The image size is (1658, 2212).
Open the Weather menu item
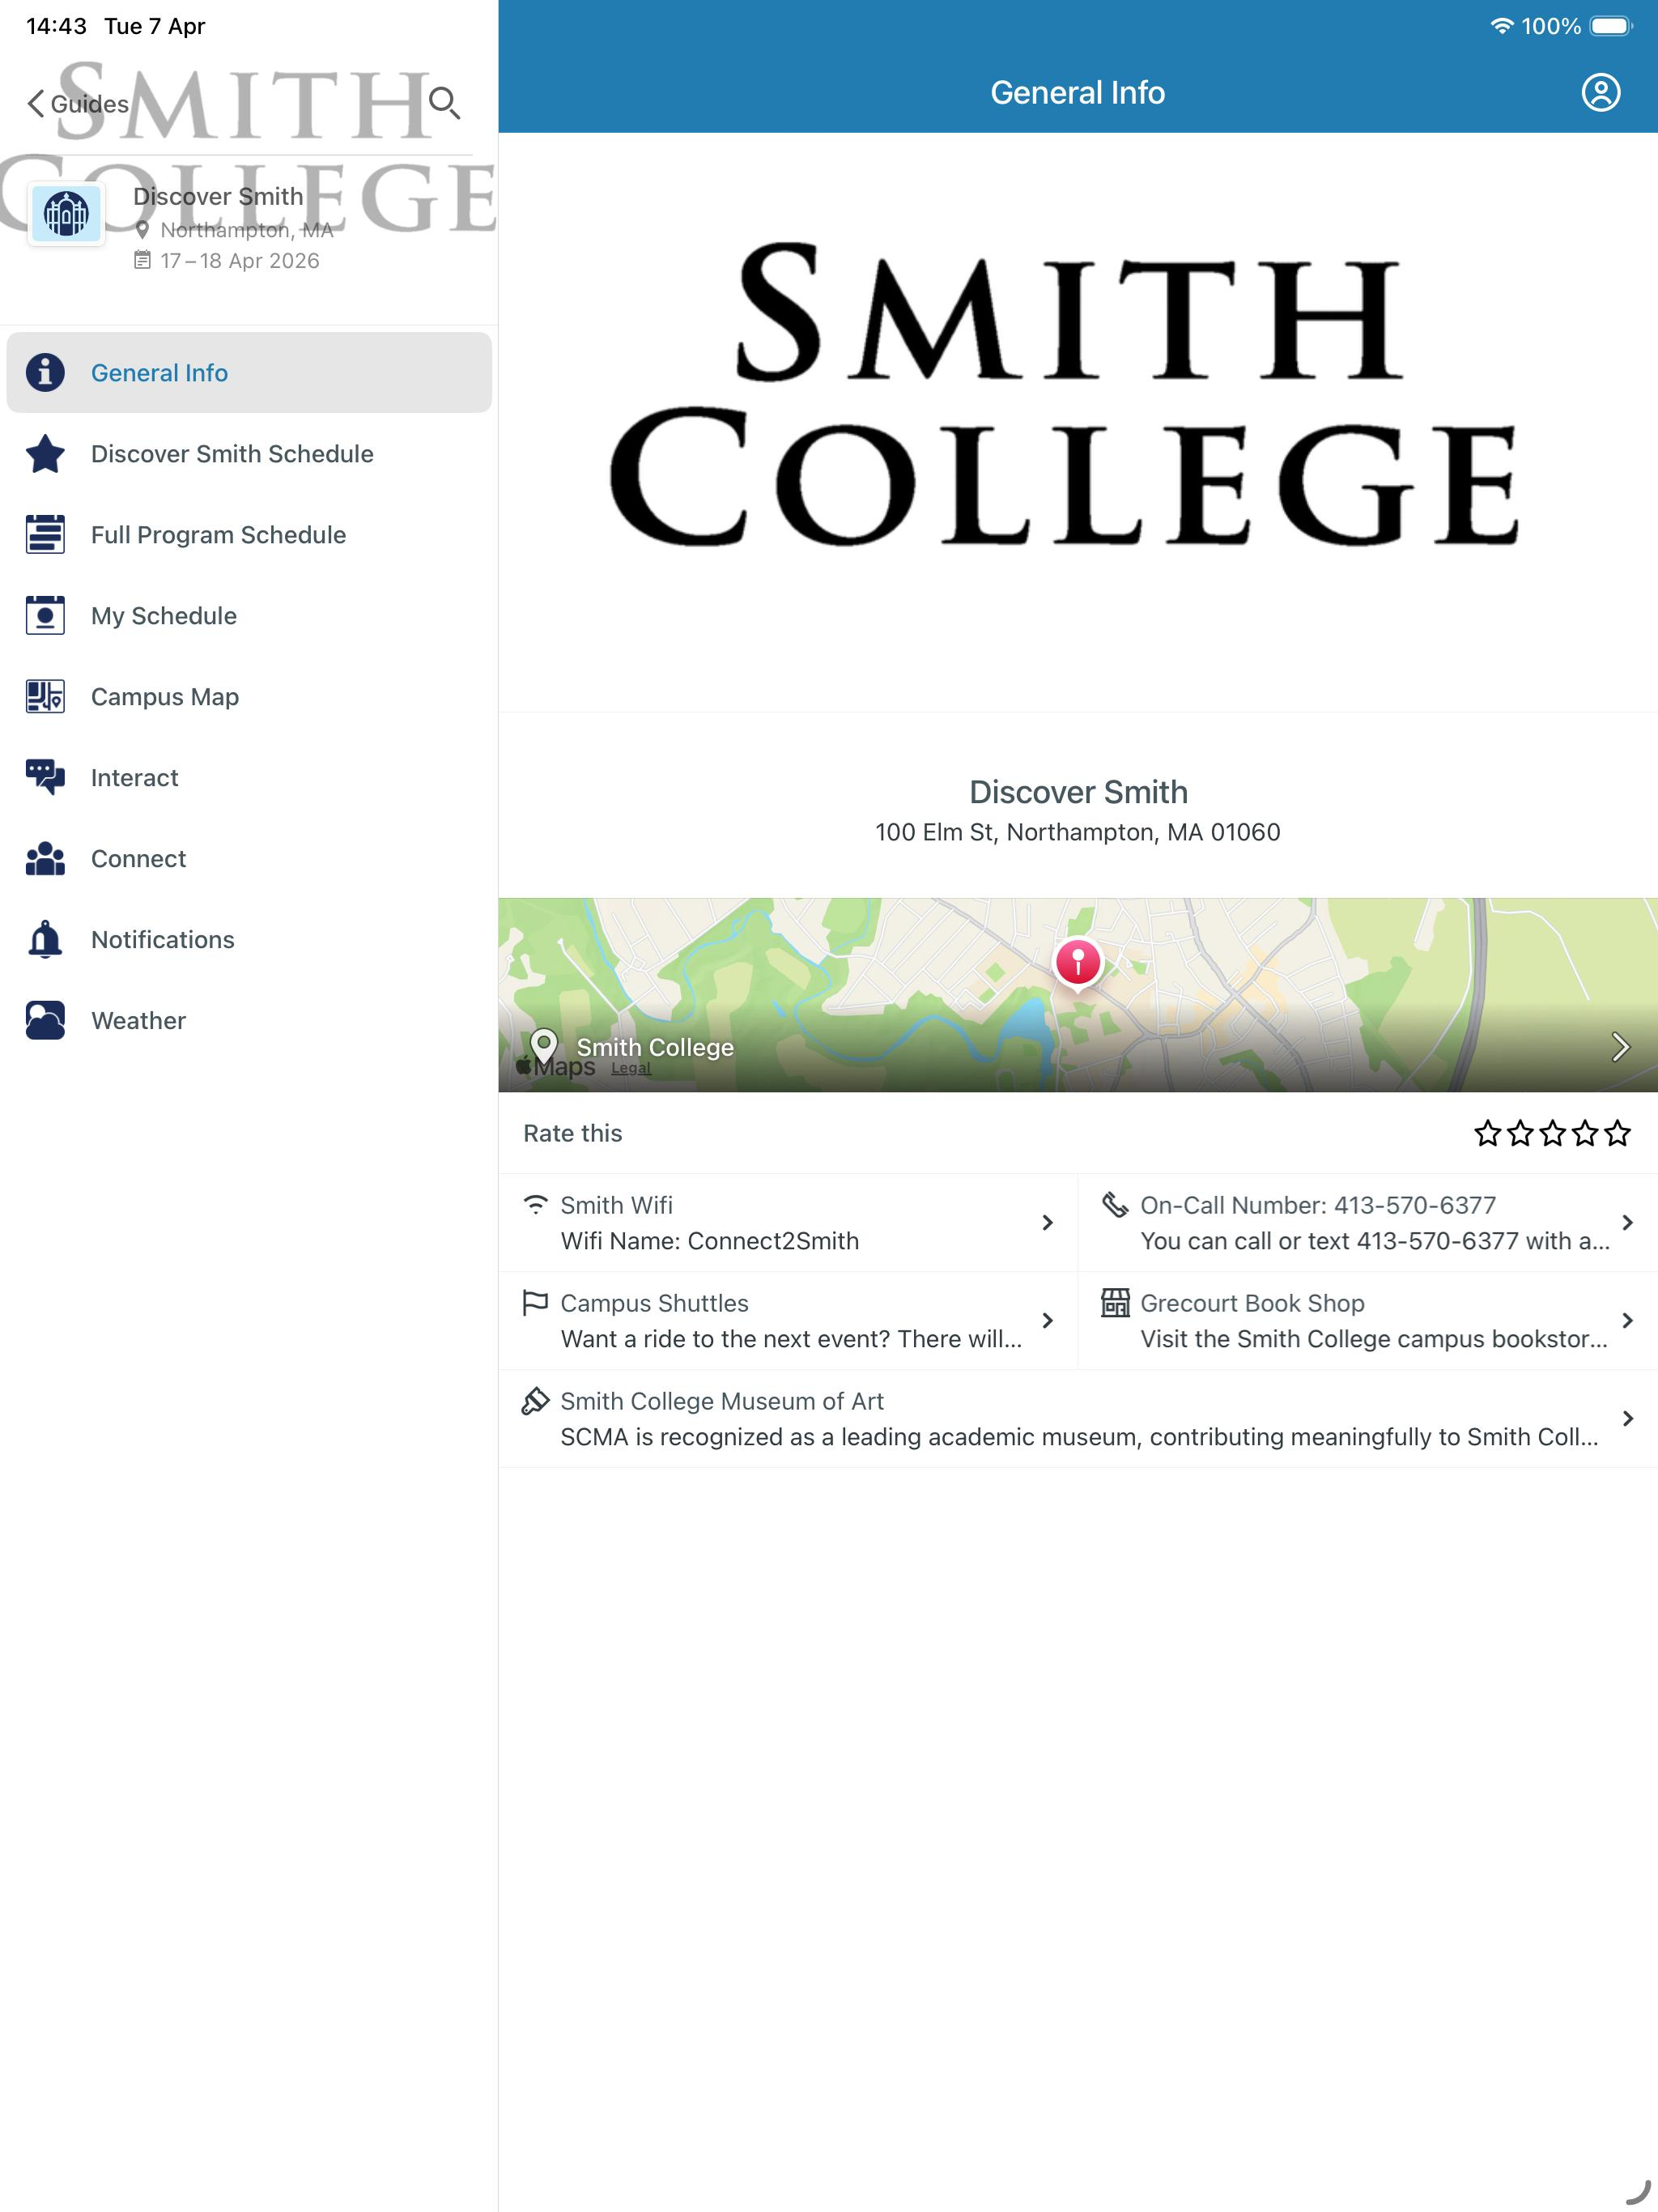click(249, 1020)
